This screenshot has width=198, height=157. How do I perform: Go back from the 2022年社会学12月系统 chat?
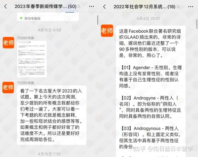(104, 7)
